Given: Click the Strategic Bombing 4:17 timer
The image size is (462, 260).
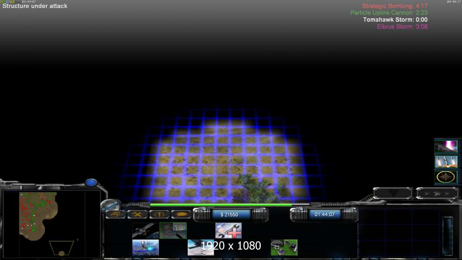Looking at the screenshot, I should (x=395, y=6).
